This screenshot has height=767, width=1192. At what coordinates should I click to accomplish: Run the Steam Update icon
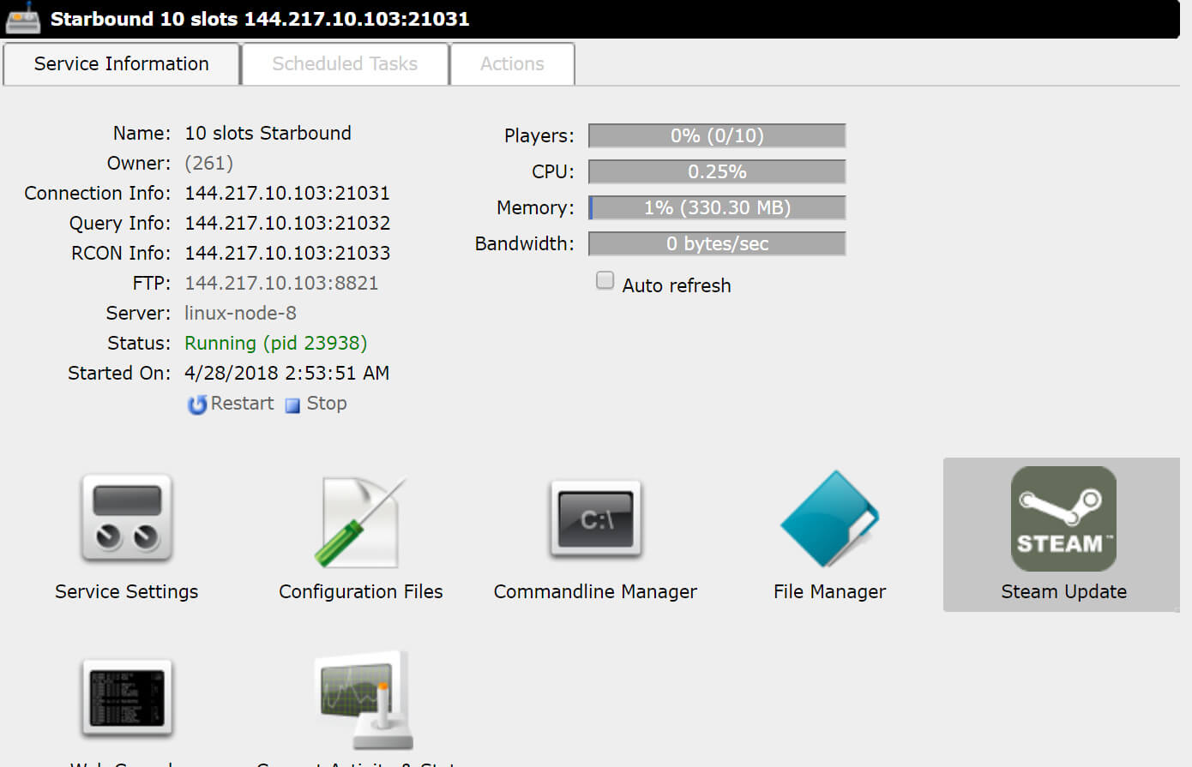tap(1063, 519)
